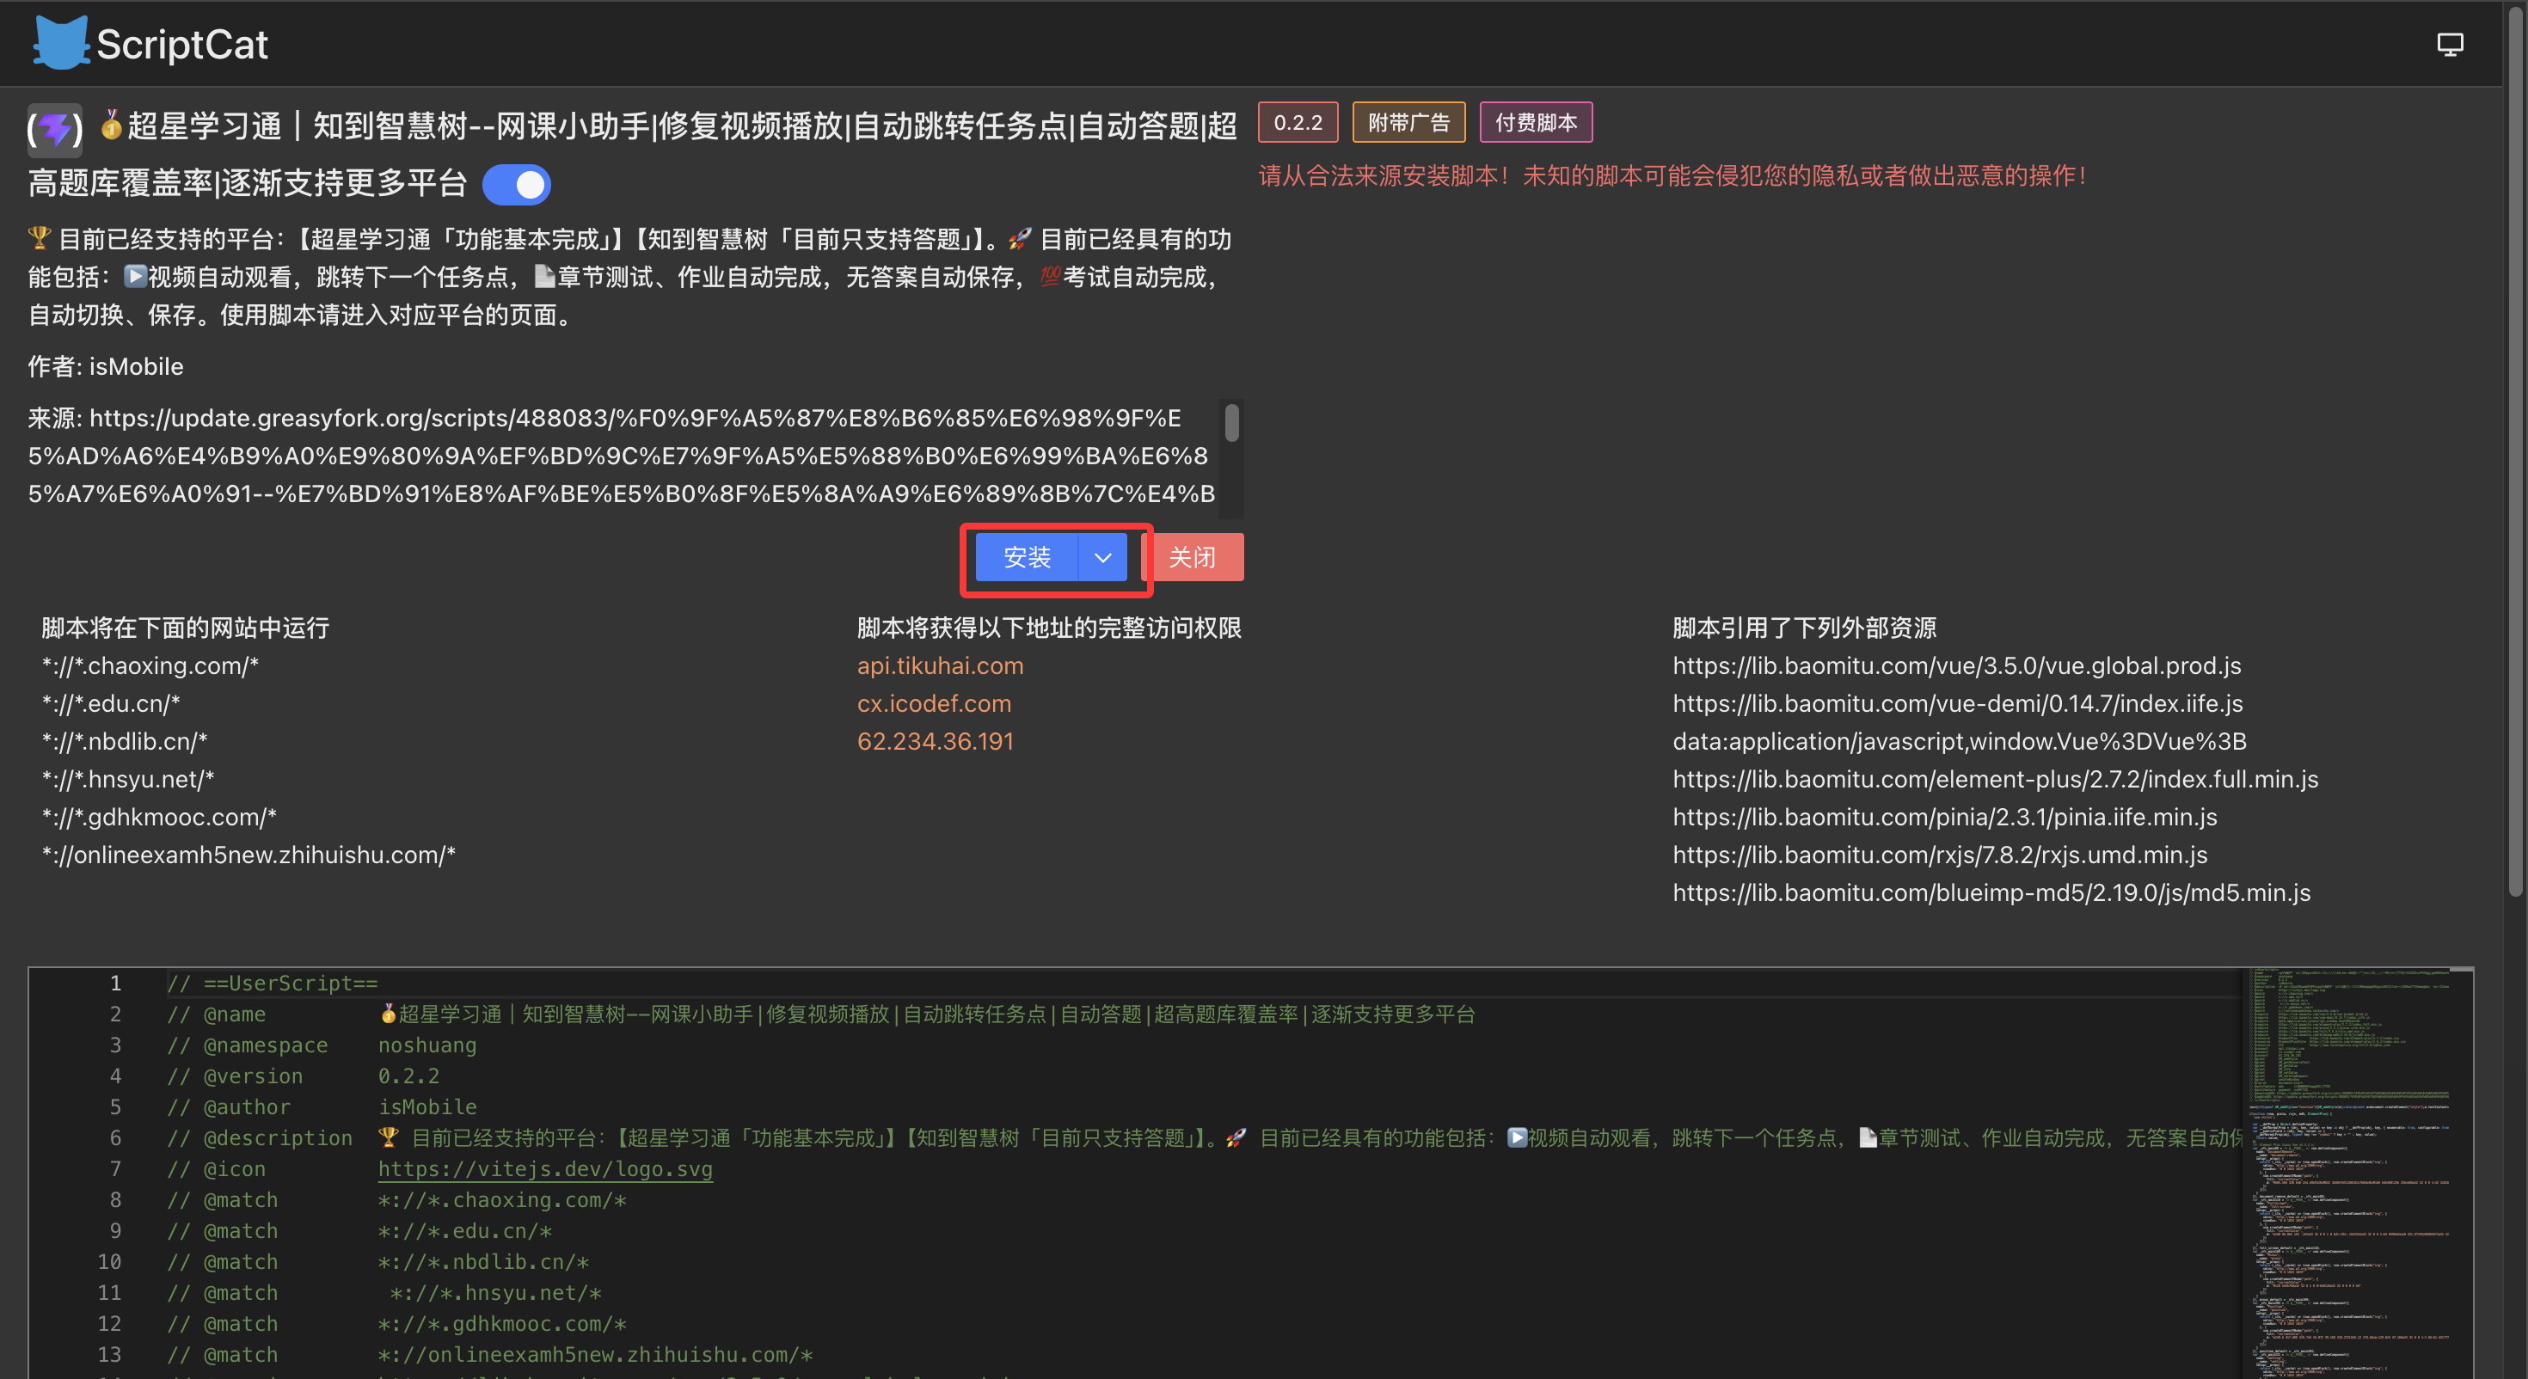2528x1379 pixels.
Task: Click the ScriptCat cat logo icon
Action: coord(61,43)
